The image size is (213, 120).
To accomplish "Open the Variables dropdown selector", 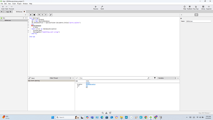I will 167,78.
